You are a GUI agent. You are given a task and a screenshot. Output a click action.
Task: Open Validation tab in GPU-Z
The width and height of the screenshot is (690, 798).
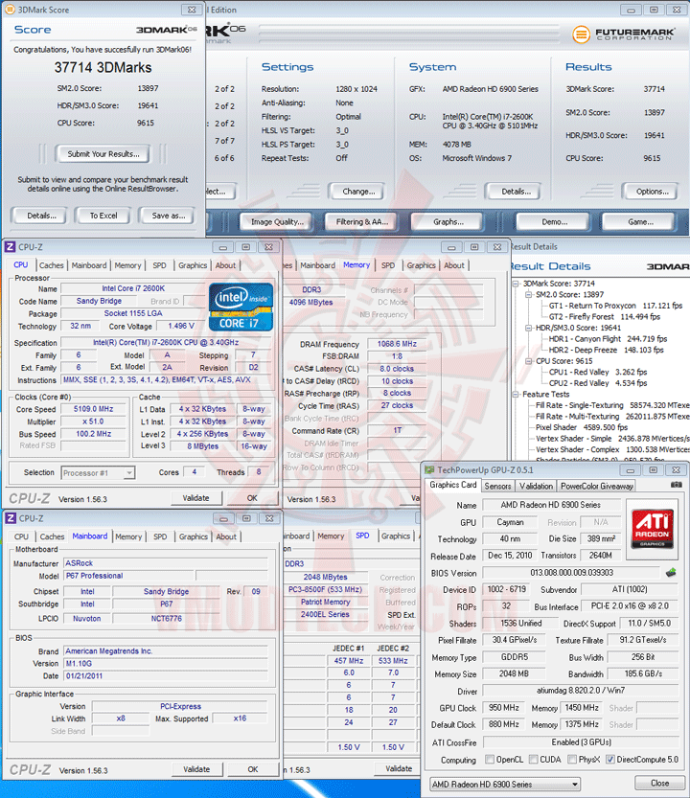(x=536, y=486)
